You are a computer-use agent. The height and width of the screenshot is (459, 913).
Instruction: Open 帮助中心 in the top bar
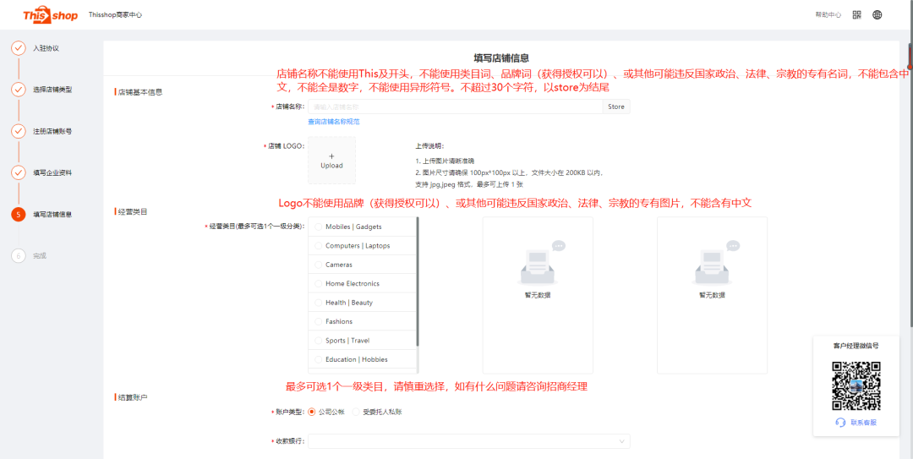(828, 14)
